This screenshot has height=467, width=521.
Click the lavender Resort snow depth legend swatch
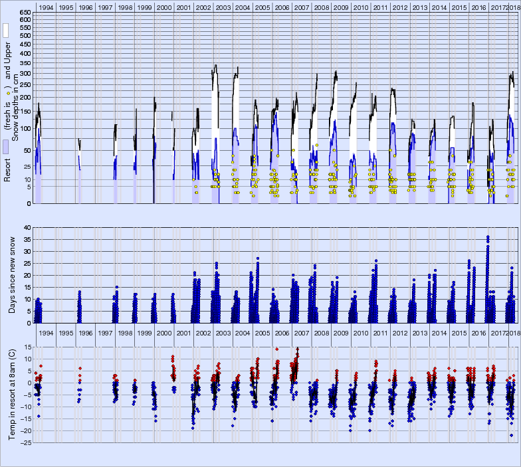tap(5, 147)
